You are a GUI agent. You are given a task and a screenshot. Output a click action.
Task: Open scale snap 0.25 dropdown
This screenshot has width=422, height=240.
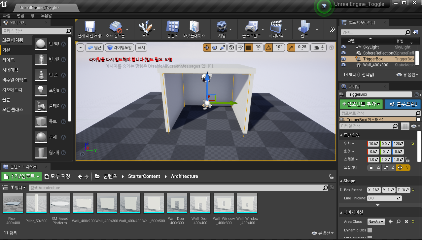302,48
